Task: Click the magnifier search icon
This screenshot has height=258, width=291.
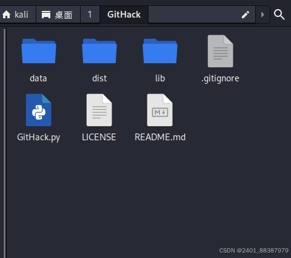Action: [279, 15]
